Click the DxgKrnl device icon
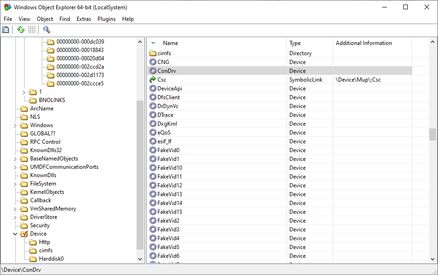This screenshot has width=438, height=275. (152, 124)
